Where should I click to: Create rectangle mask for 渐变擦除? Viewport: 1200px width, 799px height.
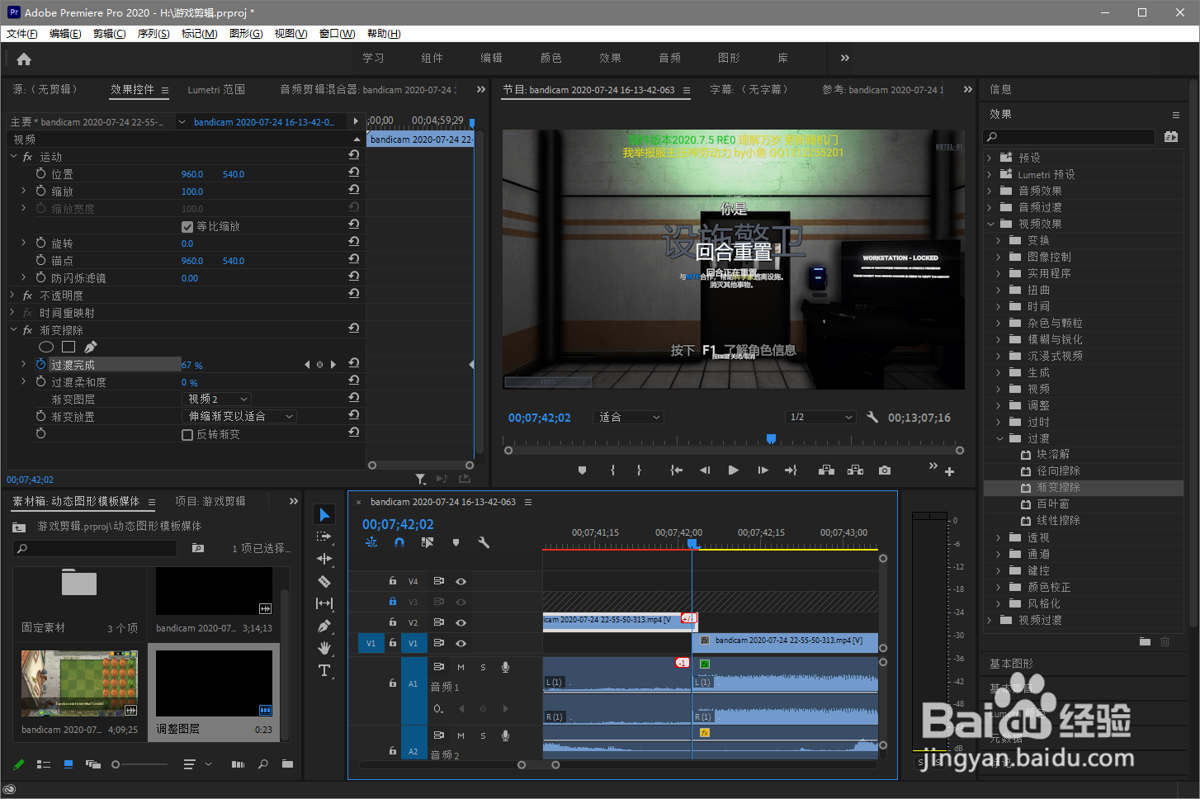(x=69, y=347)
